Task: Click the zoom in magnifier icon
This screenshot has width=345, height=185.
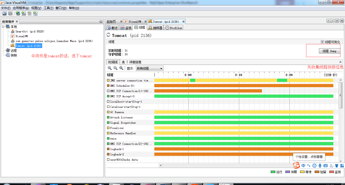Action: point(110,68)
